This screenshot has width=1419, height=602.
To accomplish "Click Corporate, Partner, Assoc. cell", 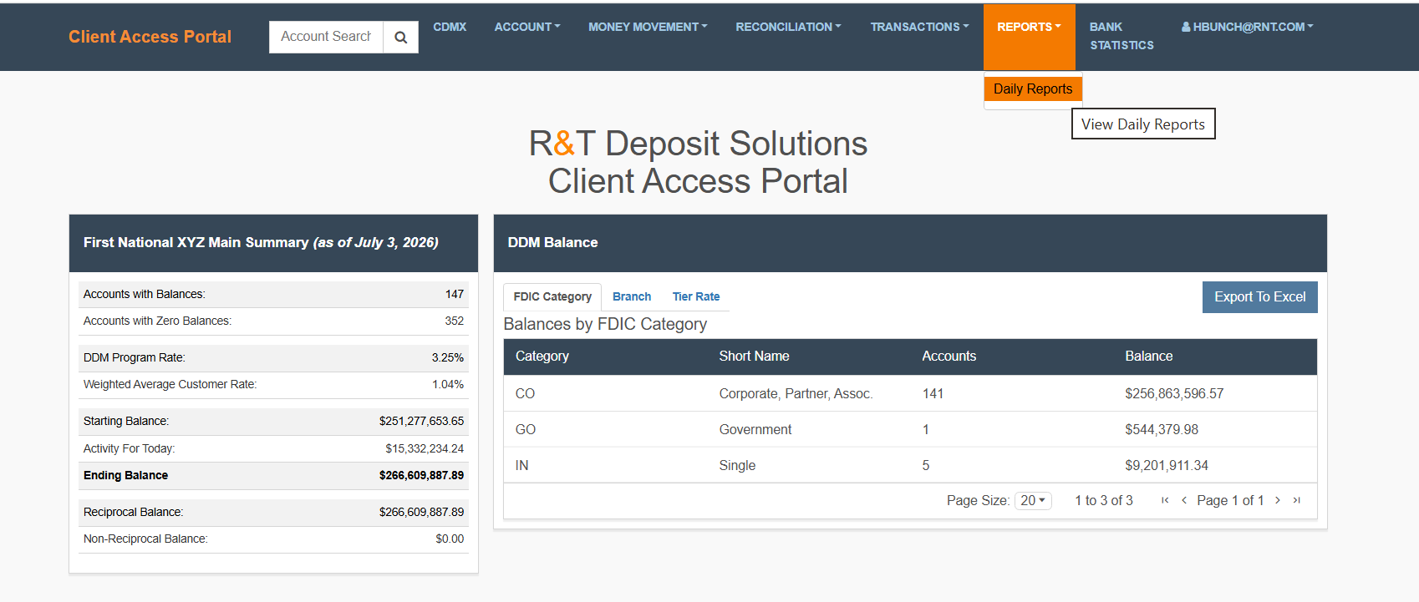I will [x=796, y=393].
